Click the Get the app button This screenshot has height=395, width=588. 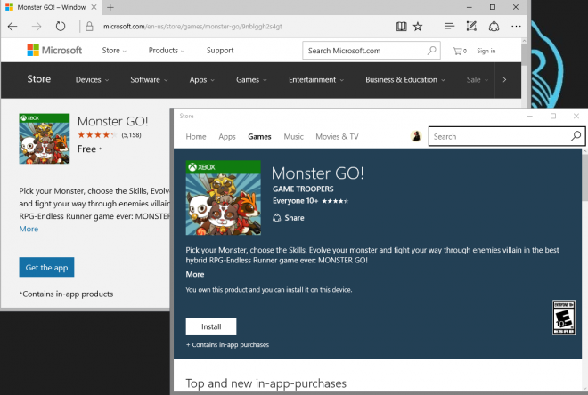46,267
